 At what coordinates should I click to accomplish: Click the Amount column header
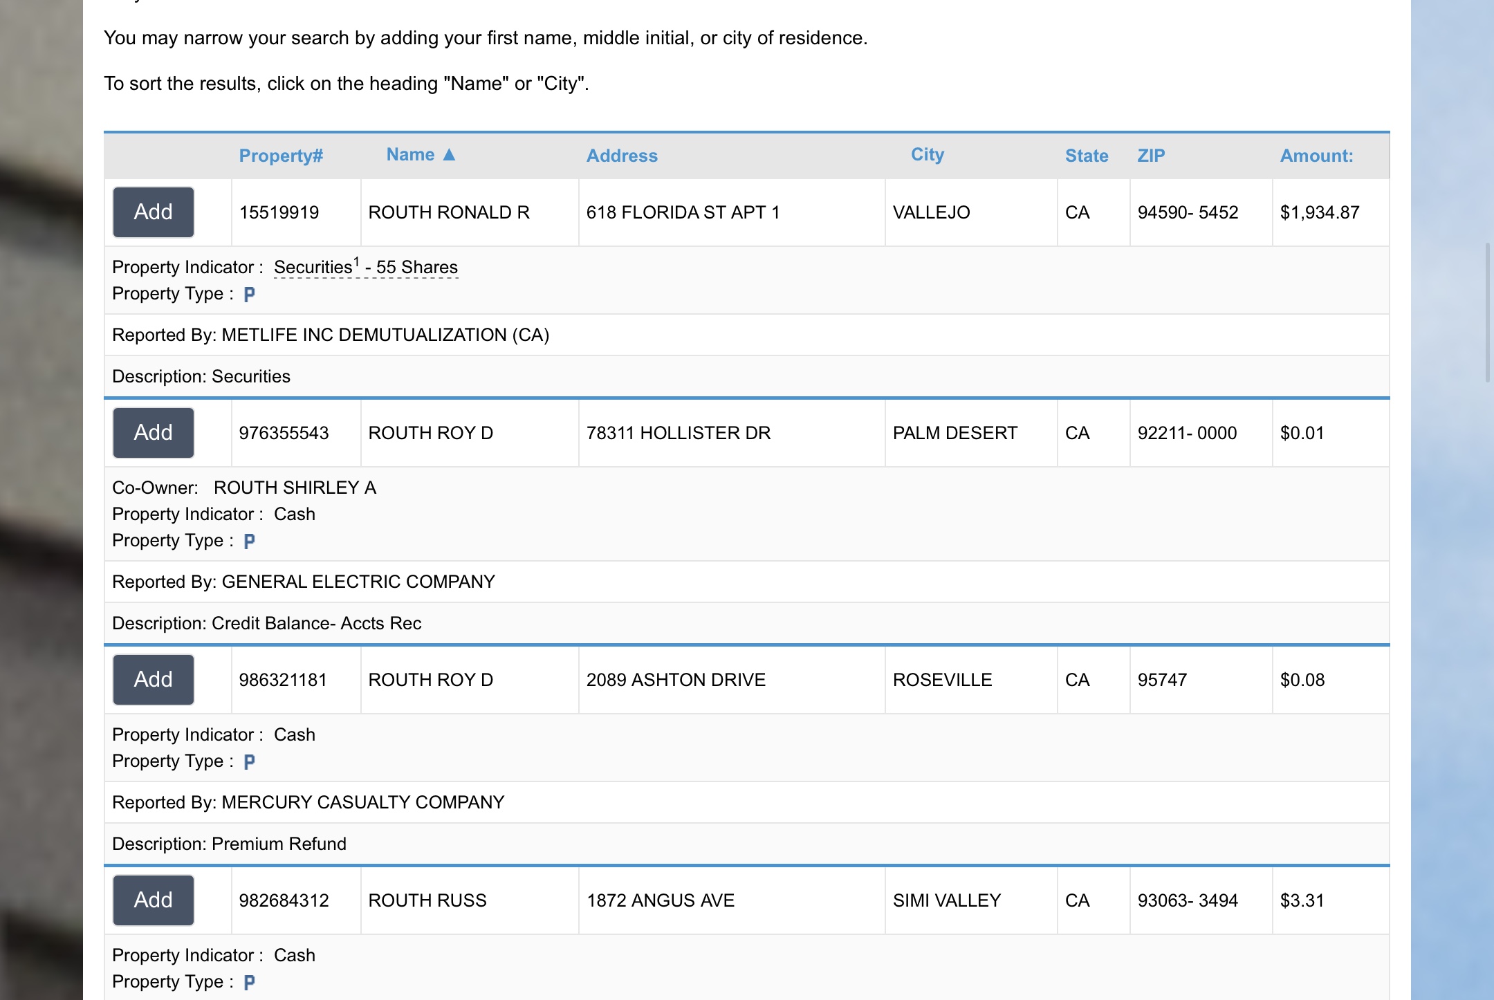click(1316, 156)
